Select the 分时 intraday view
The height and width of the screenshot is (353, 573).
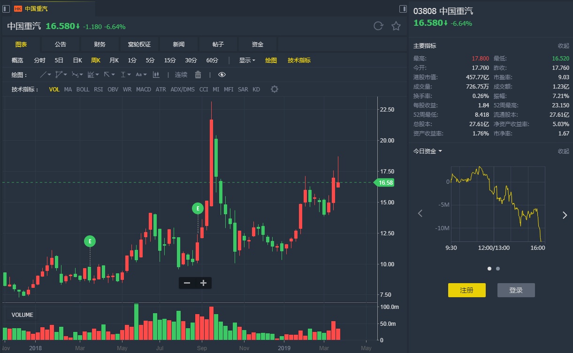click(40, 60)
